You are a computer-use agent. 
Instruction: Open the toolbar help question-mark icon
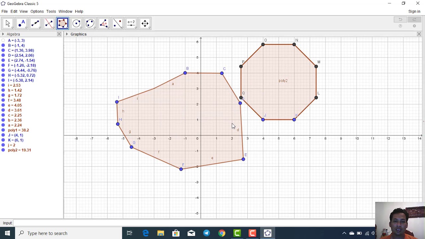(x=400, y=26)
